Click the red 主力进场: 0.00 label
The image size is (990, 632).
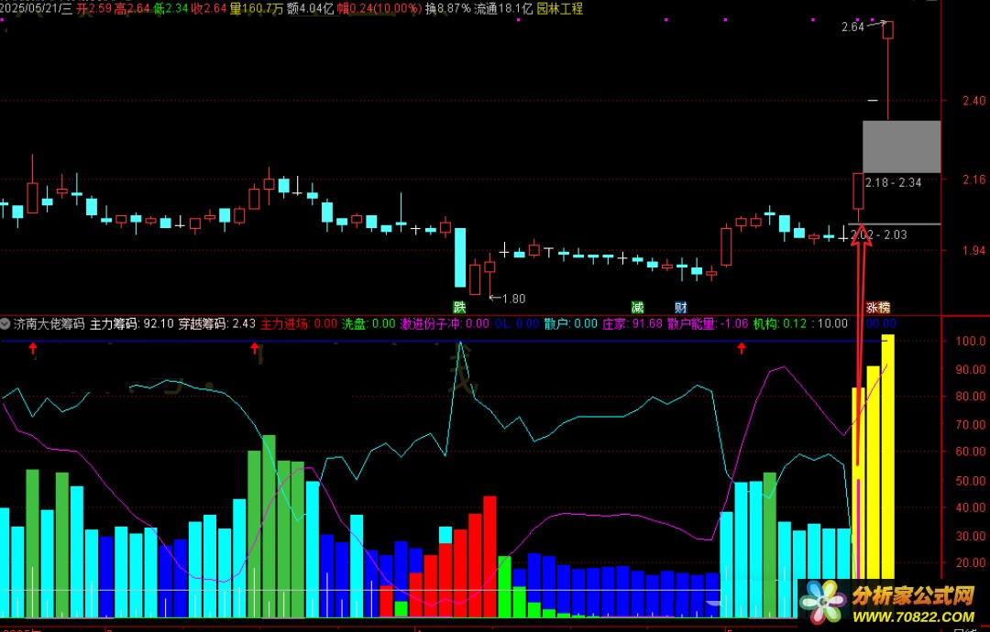coord(299,323)
